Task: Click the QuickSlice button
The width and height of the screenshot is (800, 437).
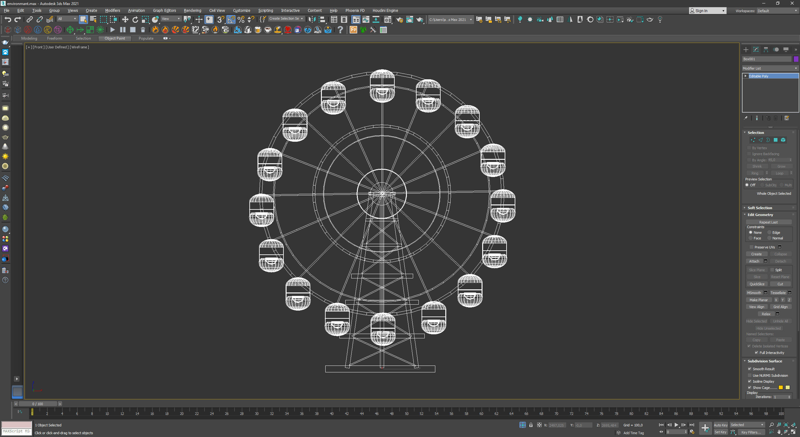Action: click(757, 284)
